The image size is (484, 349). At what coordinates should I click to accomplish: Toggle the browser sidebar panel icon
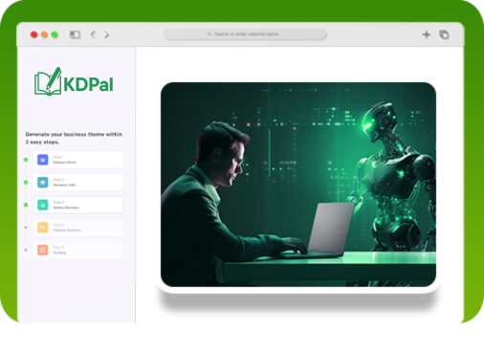click(x=75, y=34)
